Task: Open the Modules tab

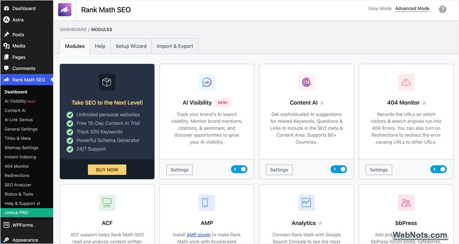Action: [x=74, y=46]
